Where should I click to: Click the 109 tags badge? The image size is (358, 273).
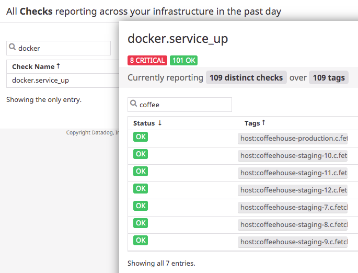(x=329, y=78)
